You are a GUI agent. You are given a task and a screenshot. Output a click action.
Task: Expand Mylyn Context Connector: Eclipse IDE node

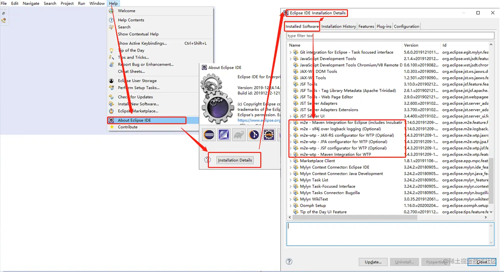pos(290,167)
